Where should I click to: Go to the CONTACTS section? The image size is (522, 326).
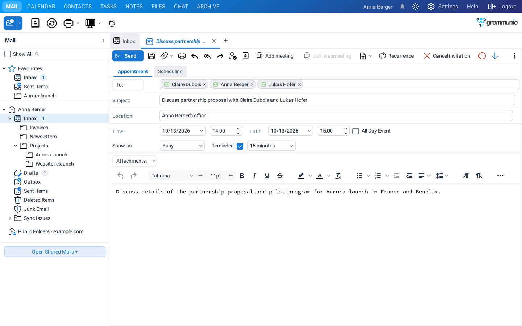78,7
